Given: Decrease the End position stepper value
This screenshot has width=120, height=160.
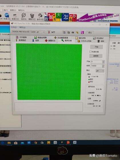Looking at the screenshot, I should pos(103,67).
